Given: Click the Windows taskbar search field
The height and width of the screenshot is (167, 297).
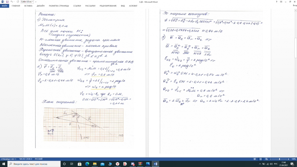Looking at the screenshot, I should pos(34,164).
